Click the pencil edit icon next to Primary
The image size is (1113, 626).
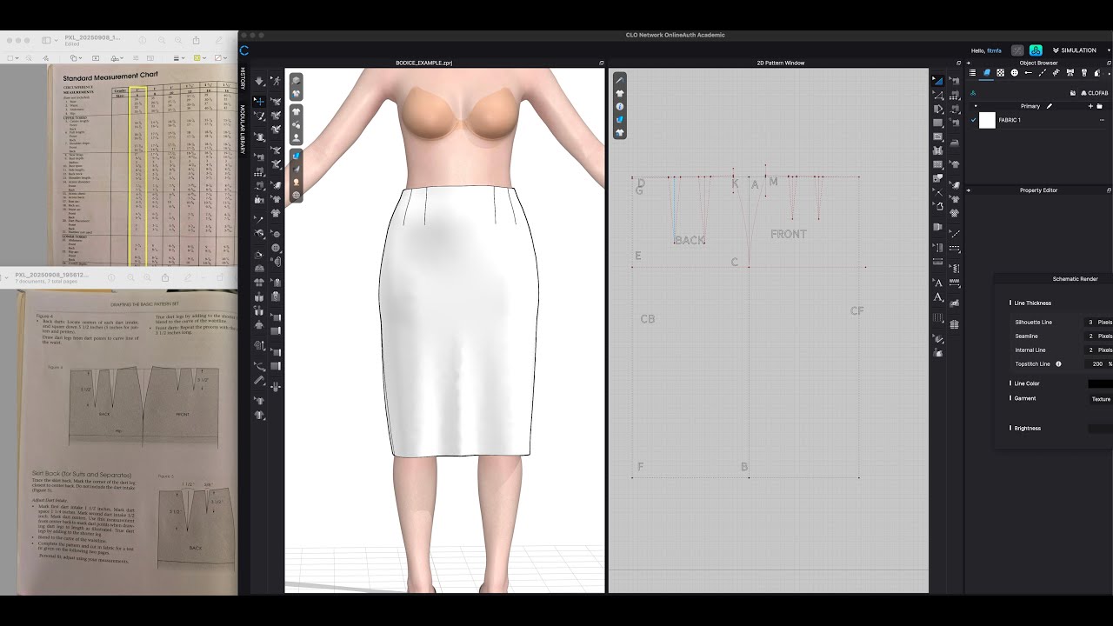coord(1050,106)
